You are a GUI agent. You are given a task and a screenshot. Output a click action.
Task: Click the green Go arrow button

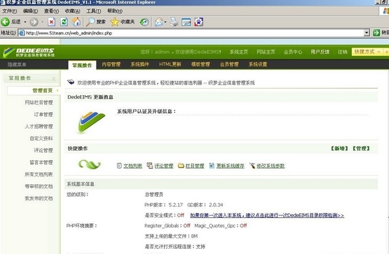[377, 33]
